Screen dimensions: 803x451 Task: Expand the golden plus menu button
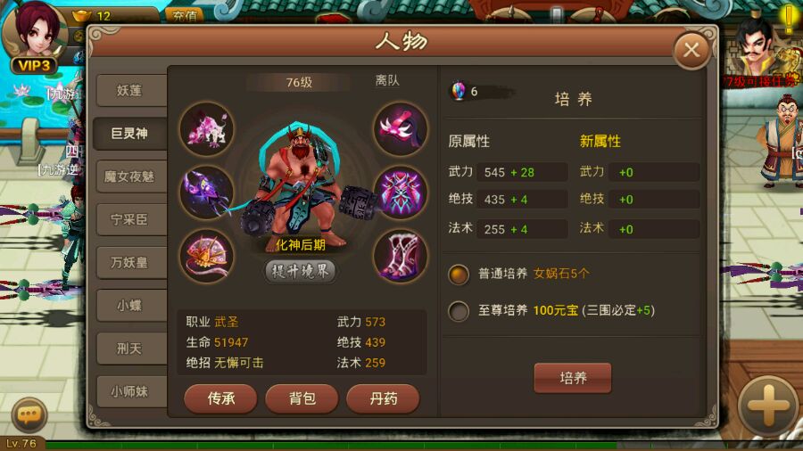(769, 406)
